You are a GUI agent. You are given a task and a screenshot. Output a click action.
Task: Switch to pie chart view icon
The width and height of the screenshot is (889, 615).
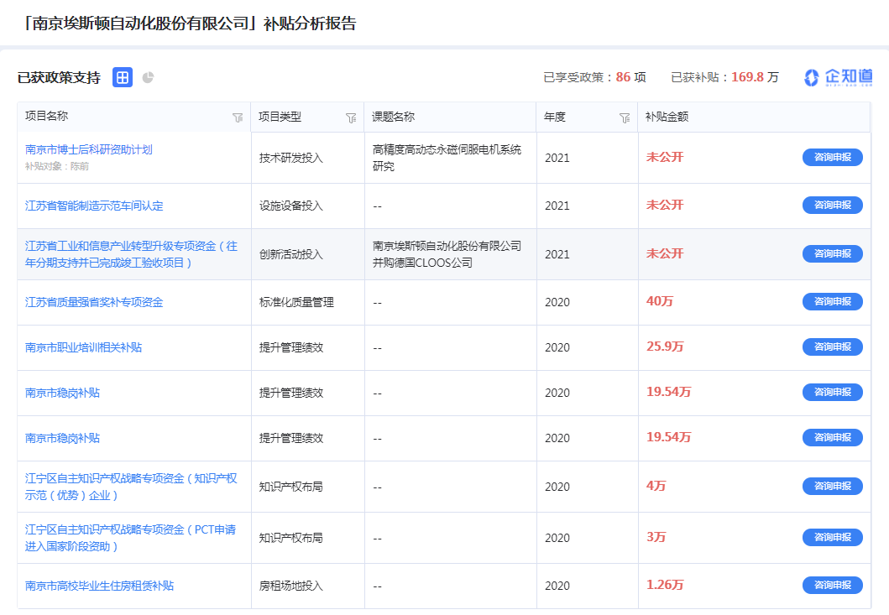(148, 77)
